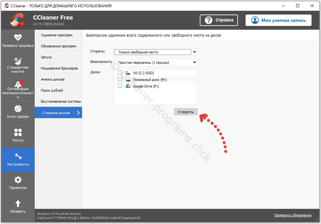Open Options gear icon
The height and width of the screenshot is (224, 321).
[x=18, y=180]
